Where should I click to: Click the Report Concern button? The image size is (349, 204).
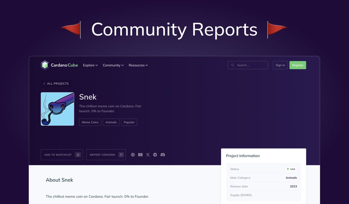[x=106, y=155]
